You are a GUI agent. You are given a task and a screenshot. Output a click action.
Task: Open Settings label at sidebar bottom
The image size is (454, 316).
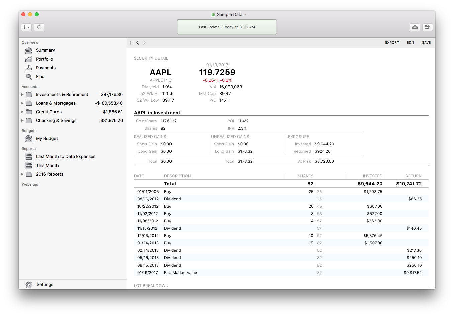pos(45,285)
